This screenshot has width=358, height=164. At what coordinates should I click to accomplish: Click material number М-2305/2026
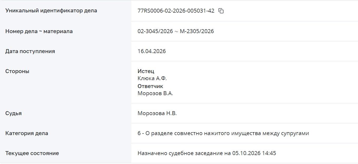tap(197, 31)
